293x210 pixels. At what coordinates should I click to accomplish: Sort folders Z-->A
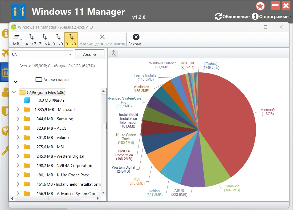(x=44, y=40)
